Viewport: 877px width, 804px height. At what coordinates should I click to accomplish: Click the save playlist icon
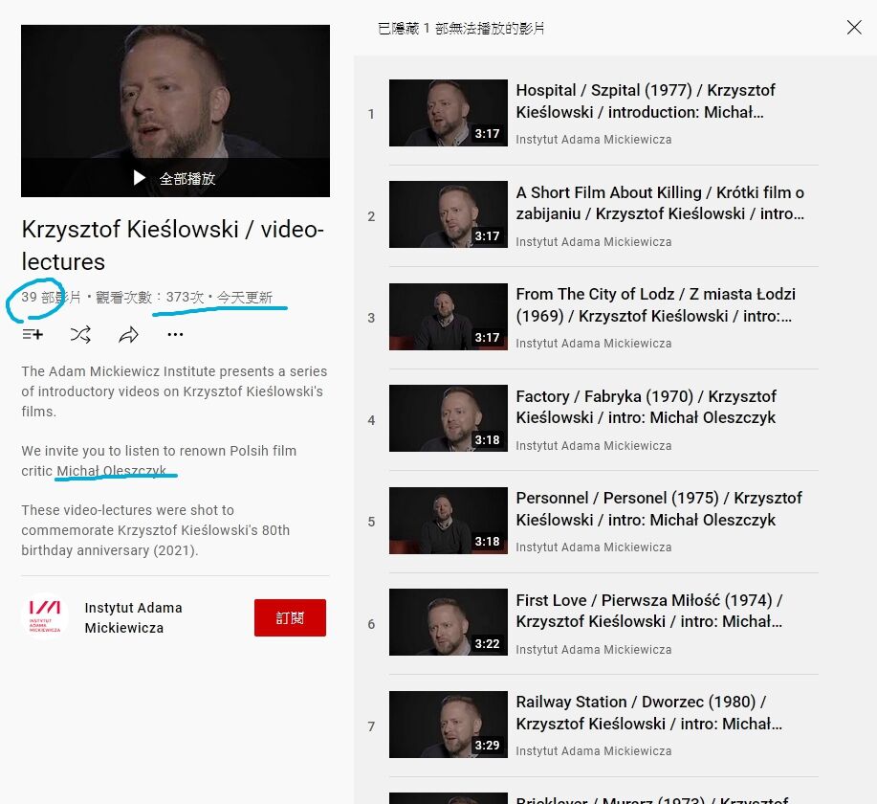pyautogui.click(x=33, y=335)
